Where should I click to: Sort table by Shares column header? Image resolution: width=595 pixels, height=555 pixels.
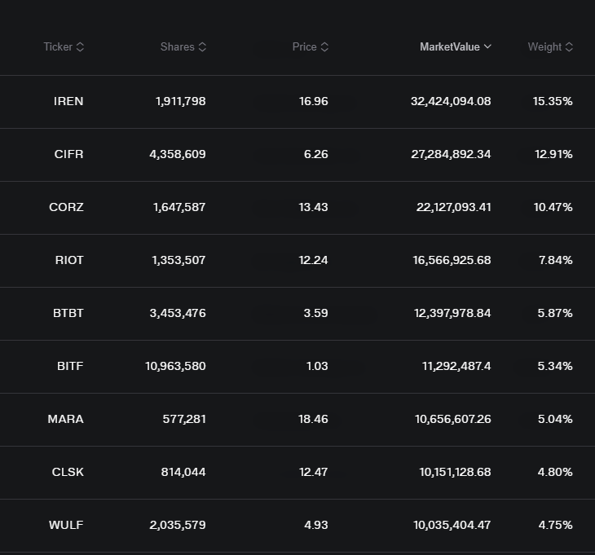(183, 46)
